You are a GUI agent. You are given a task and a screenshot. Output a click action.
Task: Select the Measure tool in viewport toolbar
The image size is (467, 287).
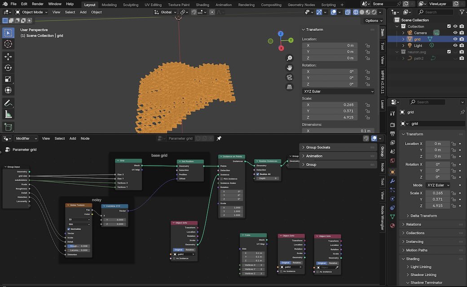(8, 115)
